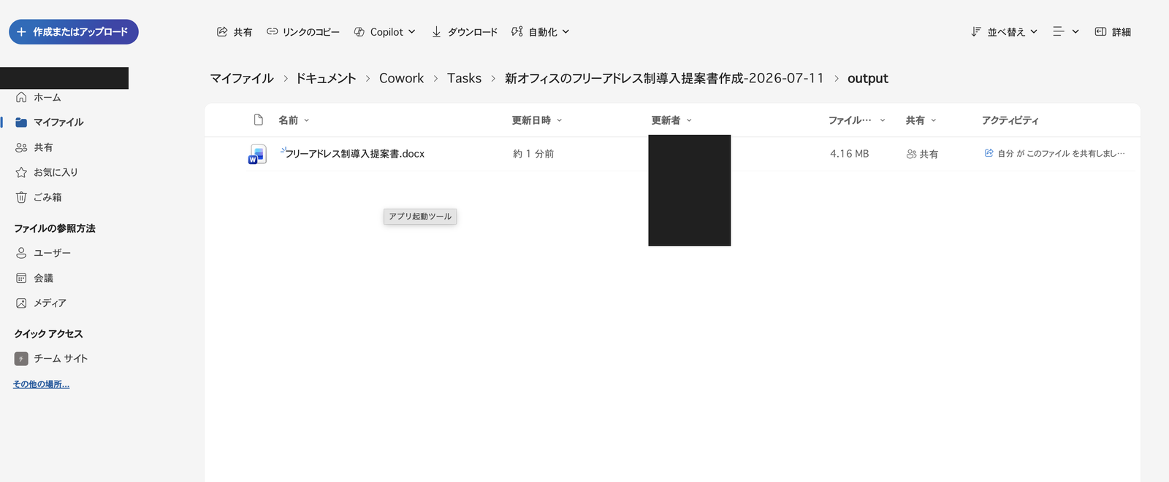This screenshot has height=482, width=1169.
Task: Sort by 名前 column header
Action: click(294, 120)
